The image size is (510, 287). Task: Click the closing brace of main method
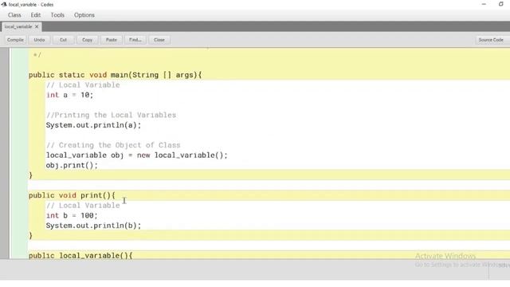(30, 175)
